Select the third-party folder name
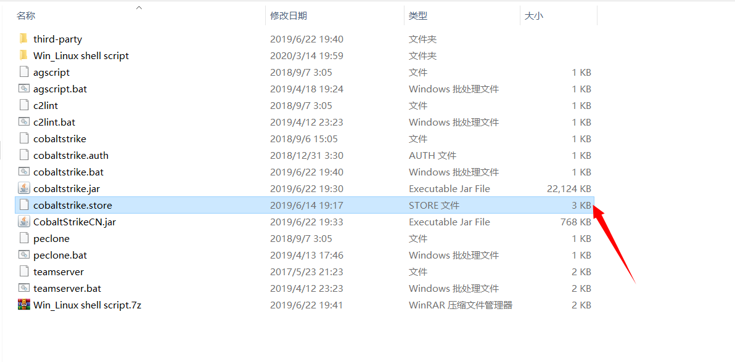 coord(58,39)
